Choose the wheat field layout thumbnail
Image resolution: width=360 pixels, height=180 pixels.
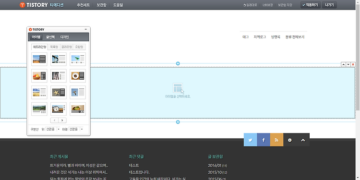tap(39, 92)
